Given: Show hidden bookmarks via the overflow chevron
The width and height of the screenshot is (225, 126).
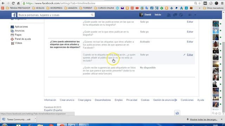Looking at the screenshot, I should point(199,8).
